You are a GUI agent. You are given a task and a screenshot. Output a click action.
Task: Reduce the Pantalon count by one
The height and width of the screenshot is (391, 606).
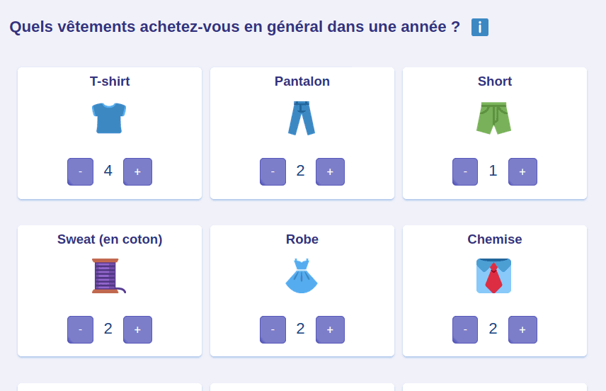tap(273, 171)
